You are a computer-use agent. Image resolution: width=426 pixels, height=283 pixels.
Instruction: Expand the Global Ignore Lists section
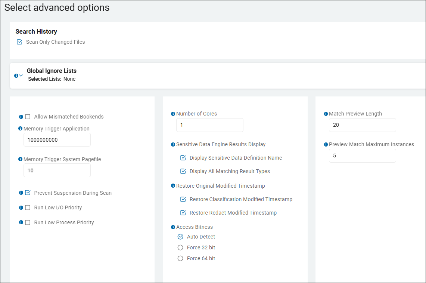21,75
